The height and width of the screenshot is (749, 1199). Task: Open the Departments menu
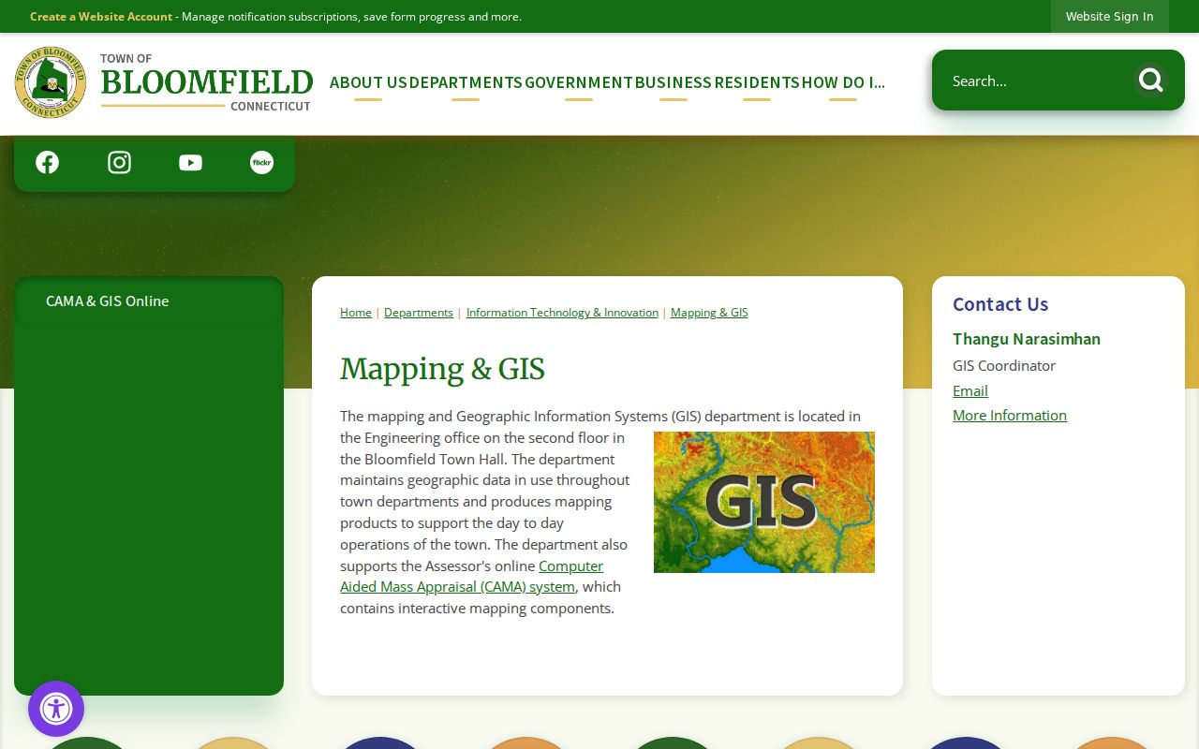[466, 82]
